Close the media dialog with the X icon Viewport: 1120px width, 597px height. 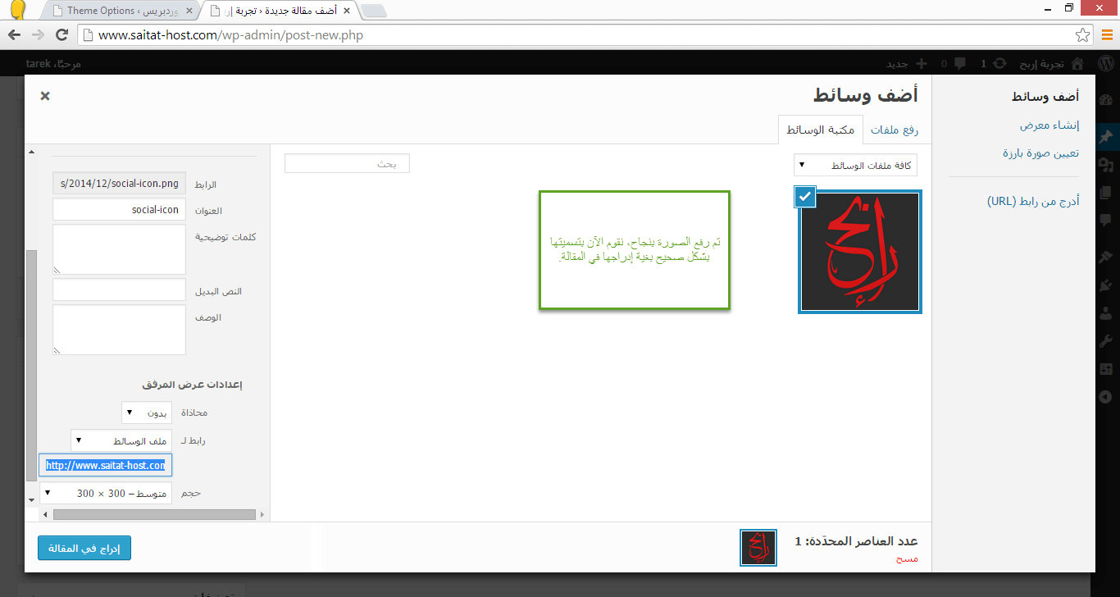point(45,96)
